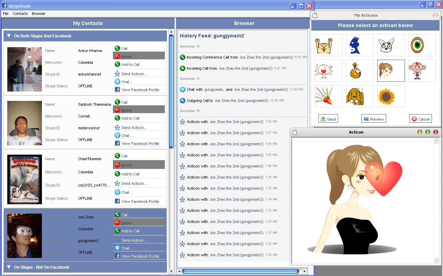
Task: Open Joe Zhao link in 6:05 PM conference call
Action: pyautogui.click(x=266, y=57)
